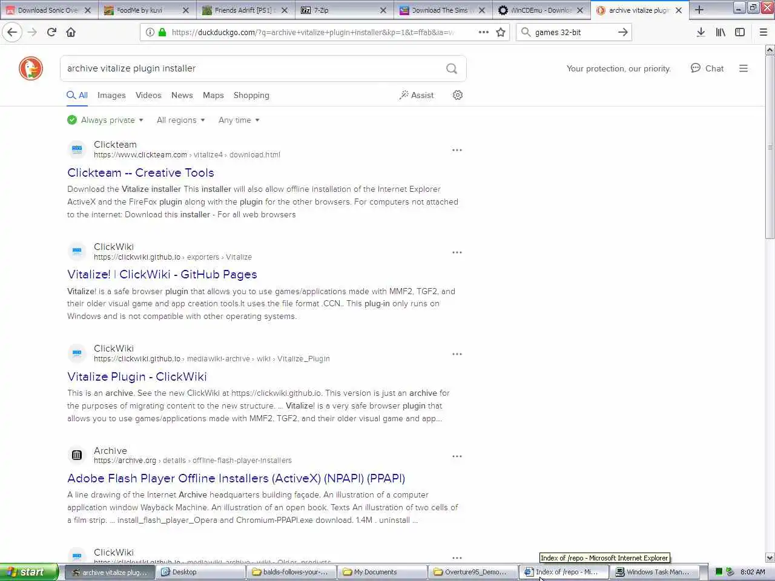Open Firefox downloads panel
Viewport: 775px width, 581px height.
[701, 32]
